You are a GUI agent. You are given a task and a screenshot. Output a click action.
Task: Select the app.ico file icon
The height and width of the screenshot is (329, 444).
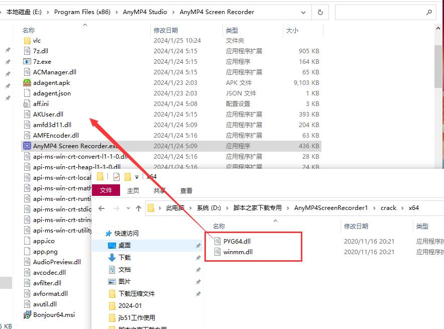pos(27,241)
